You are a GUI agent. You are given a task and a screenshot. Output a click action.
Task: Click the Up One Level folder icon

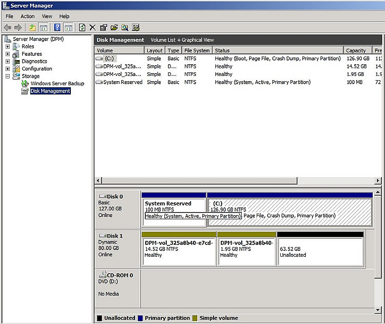32,27
